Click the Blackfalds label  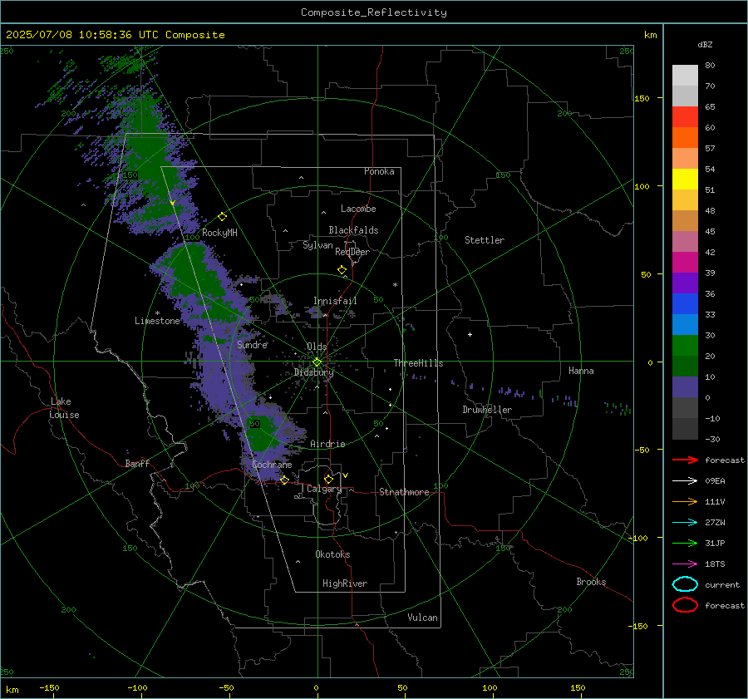353,230
